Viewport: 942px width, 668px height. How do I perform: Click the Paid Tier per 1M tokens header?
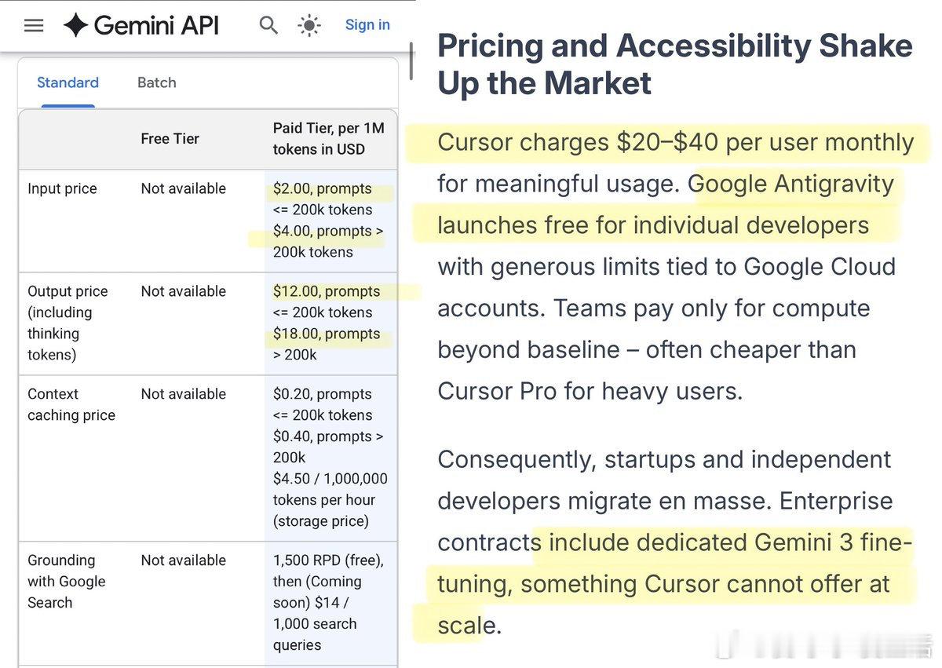(328, 139)
